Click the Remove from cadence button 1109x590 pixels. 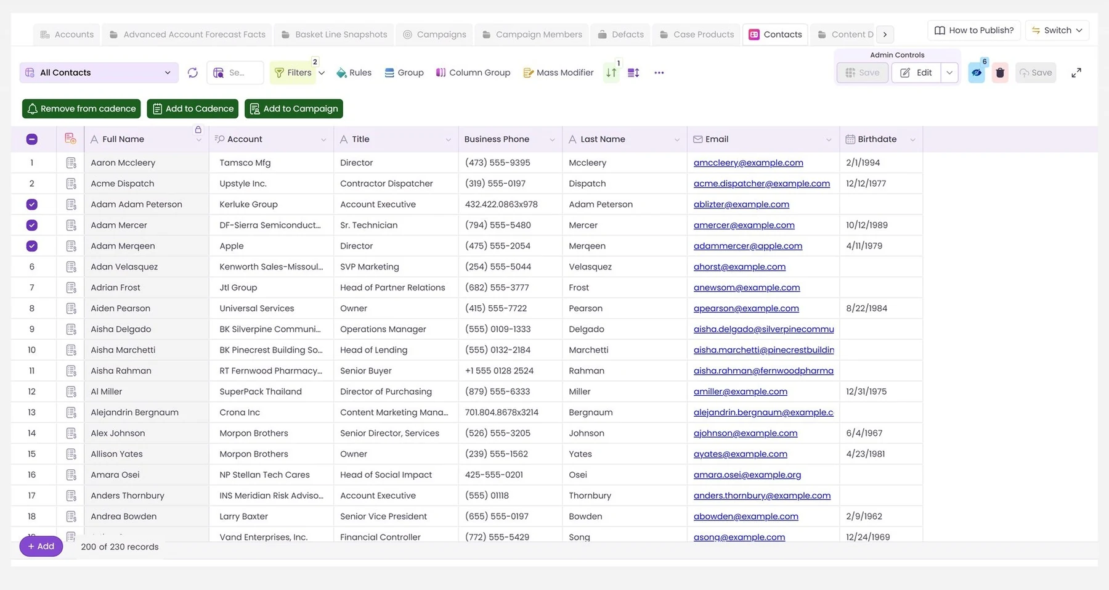click(81, 109)
